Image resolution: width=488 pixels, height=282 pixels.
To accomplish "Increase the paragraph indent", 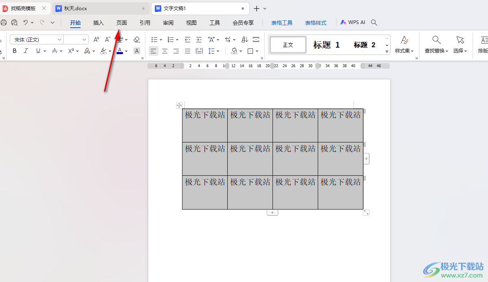I will [199, 39].
